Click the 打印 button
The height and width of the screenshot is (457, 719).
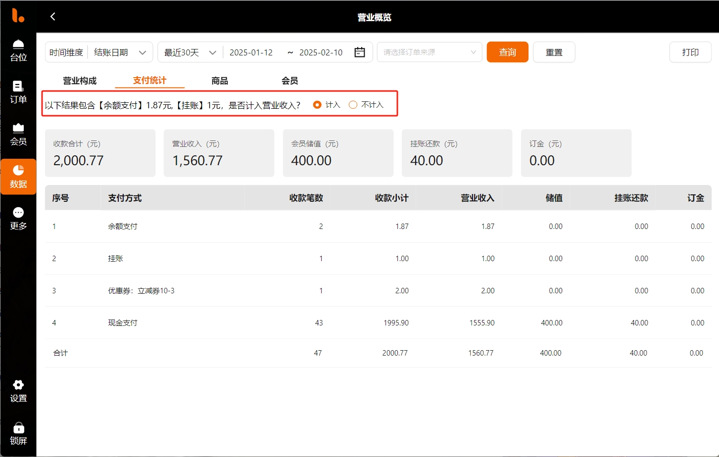(690, 52)
